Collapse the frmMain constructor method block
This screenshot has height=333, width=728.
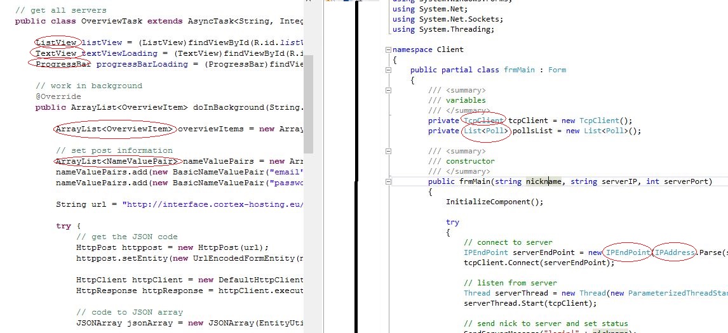coord(388,182)
